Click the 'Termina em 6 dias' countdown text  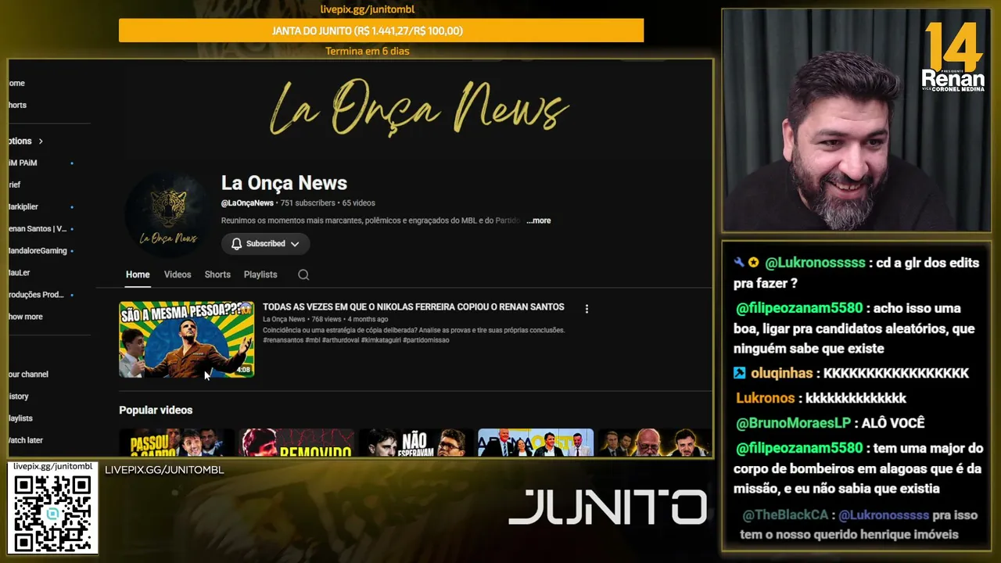tap(368, 52)
